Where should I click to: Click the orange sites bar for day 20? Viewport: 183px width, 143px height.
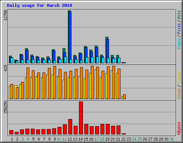point(114,82)
